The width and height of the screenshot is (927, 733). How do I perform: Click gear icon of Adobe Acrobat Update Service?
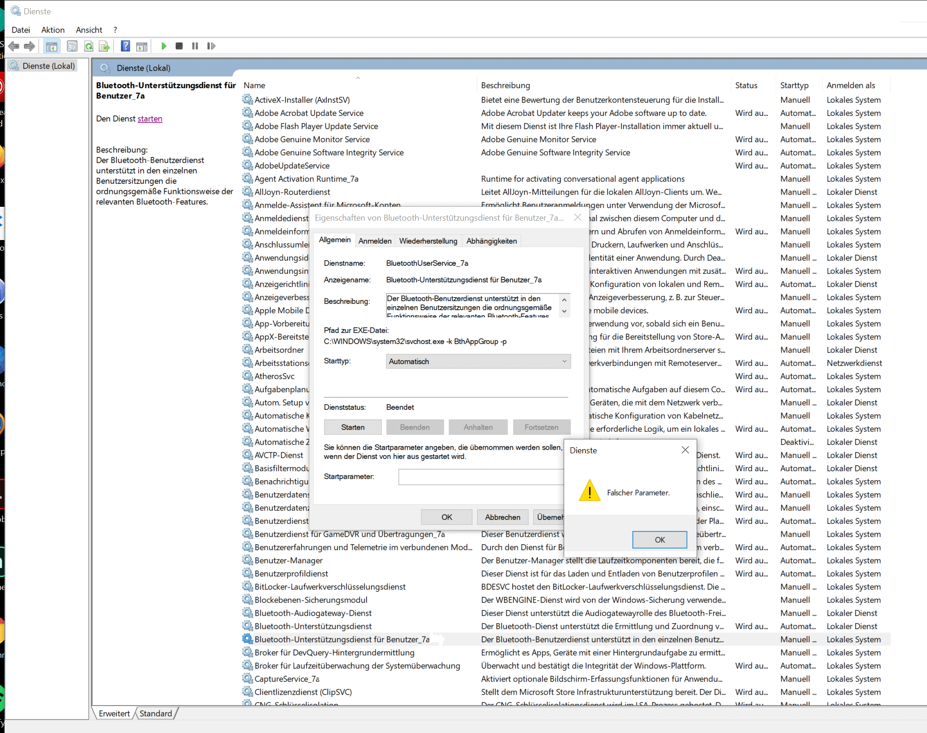[247, 113]
